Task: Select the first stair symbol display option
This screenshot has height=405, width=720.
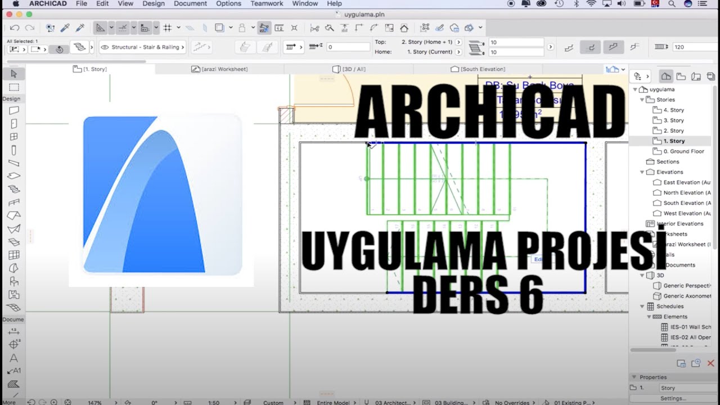Action: coord(569,47)
